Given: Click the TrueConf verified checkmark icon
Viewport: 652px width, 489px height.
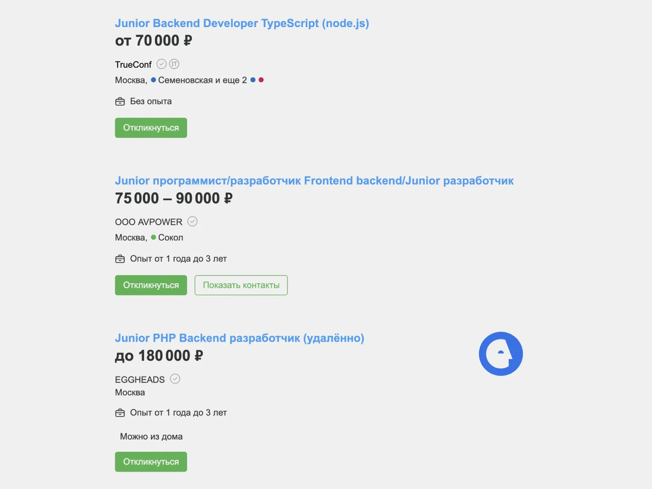Looking at the screenshot, I should click(x=162, y=64).
